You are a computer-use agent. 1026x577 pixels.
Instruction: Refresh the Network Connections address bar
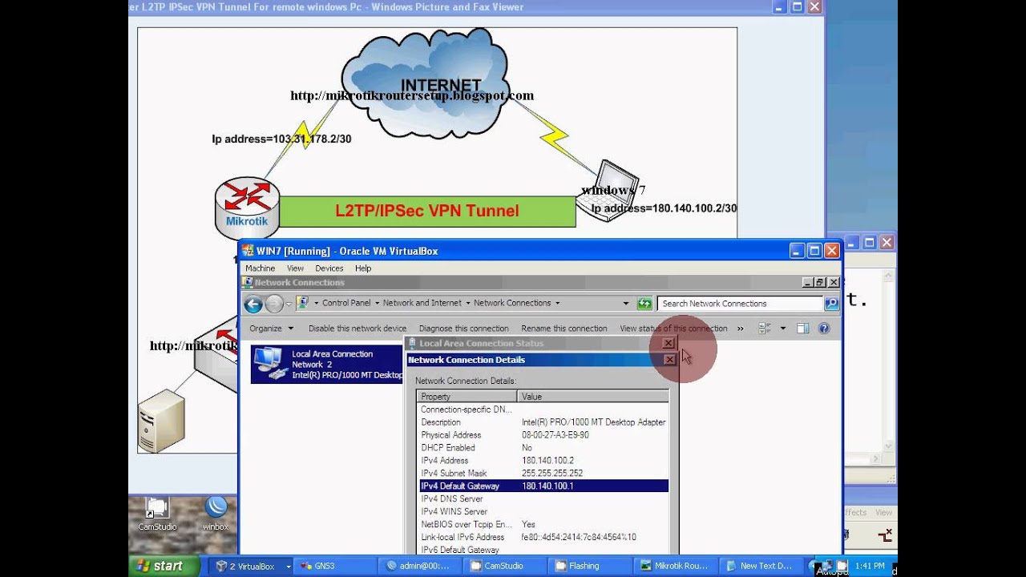(x=644, y=304)
